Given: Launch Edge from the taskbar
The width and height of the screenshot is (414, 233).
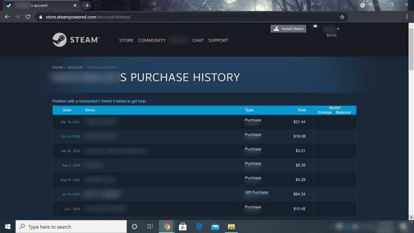Looking at the screenshot, I should 199,227.
